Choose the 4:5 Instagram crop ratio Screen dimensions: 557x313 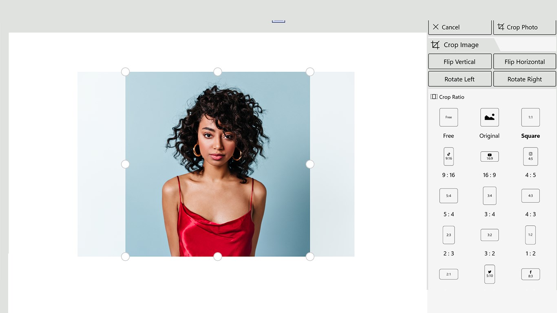click(530, 156)
